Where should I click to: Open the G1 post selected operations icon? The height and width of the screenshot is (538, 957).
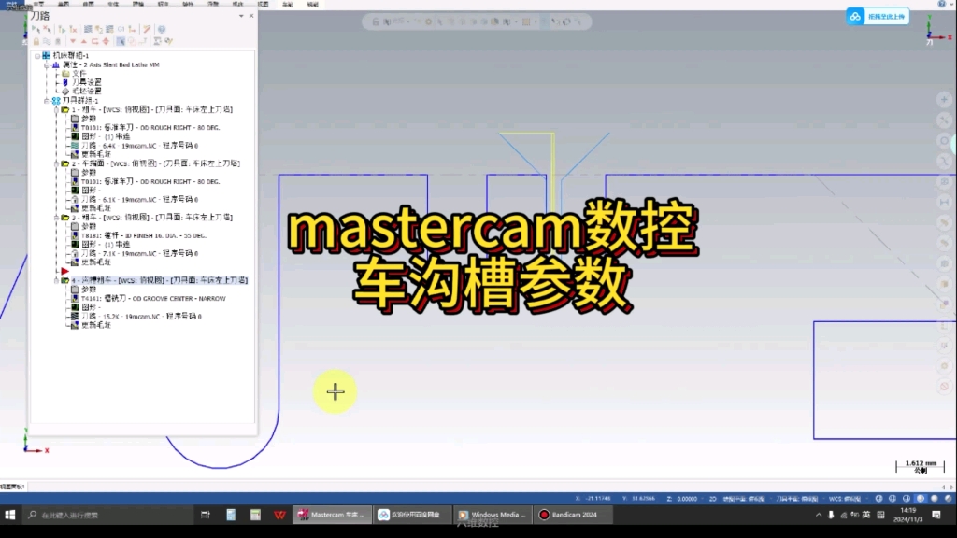121,29
